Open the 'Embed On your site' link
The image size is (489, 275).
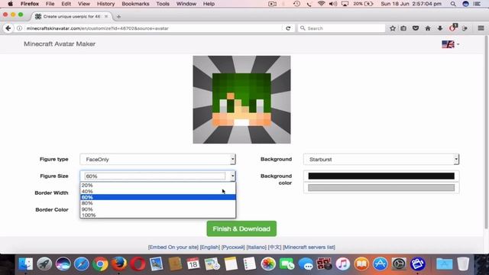[x=173, y=247]
